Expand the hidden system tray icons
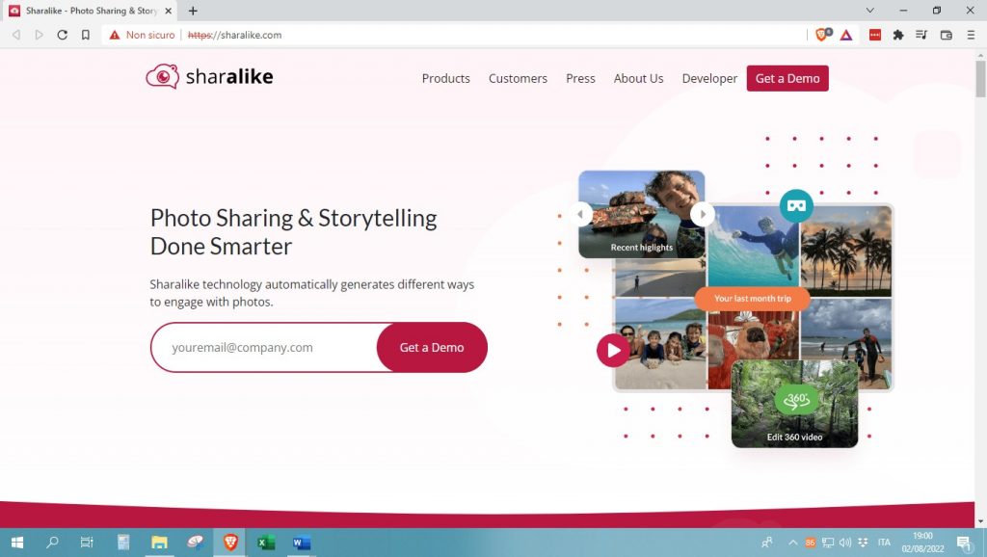Image resolution: width=987 pixels, height=557 pixels. click(792, 543)
